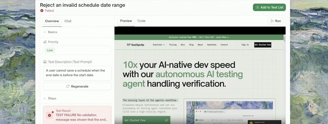Click the green Get Started Free button

tap(146, 120)
